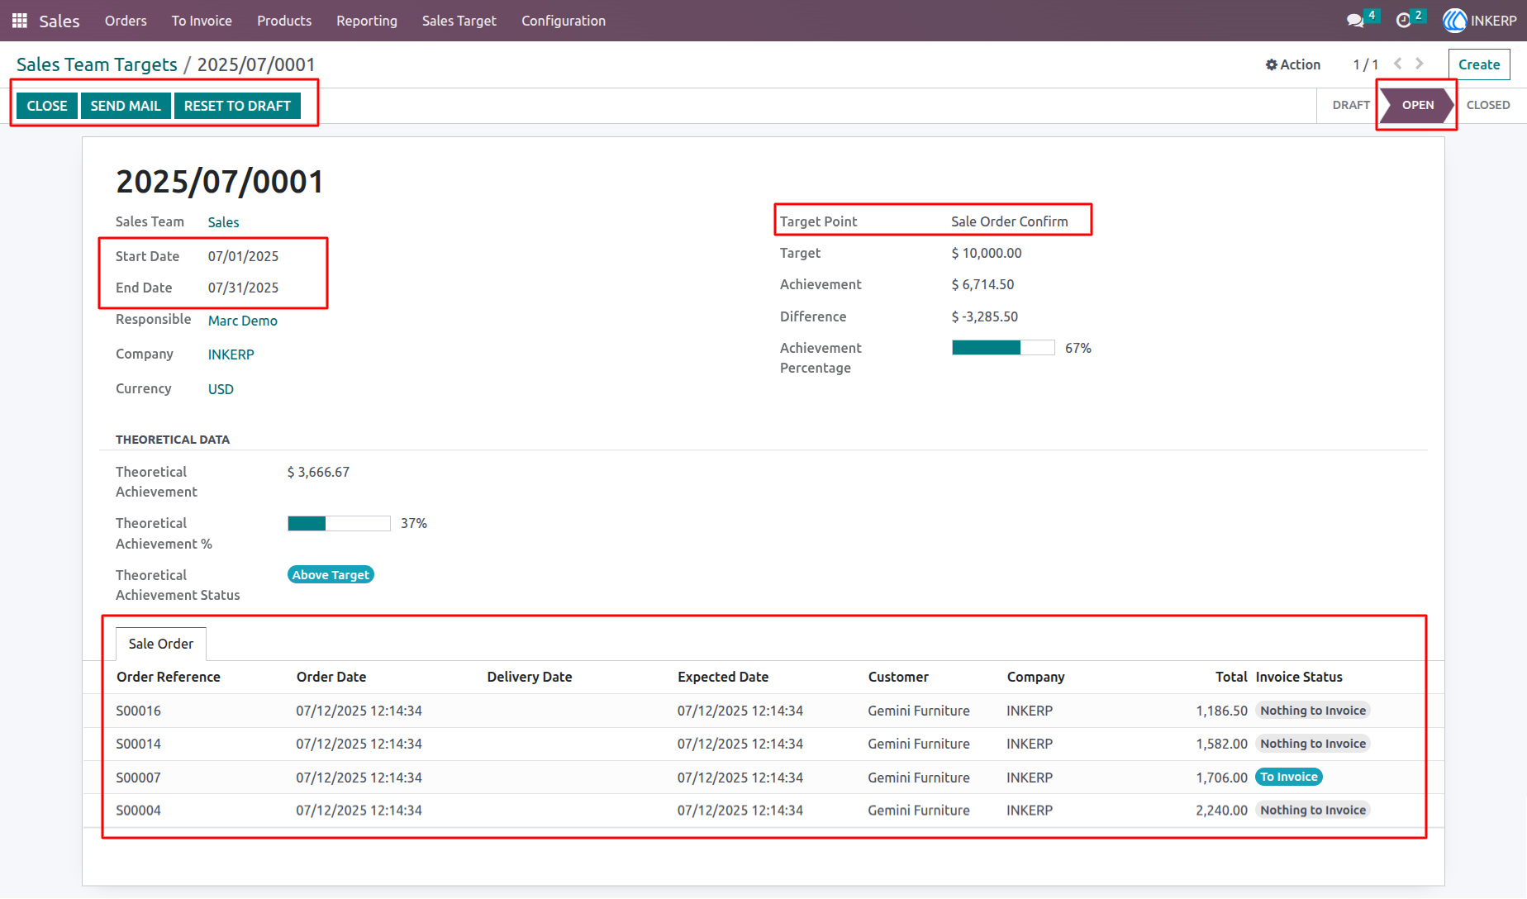Click the Theoretical Achievement % progress bar
Screen dimensions: 1527x899
(339, 523)
